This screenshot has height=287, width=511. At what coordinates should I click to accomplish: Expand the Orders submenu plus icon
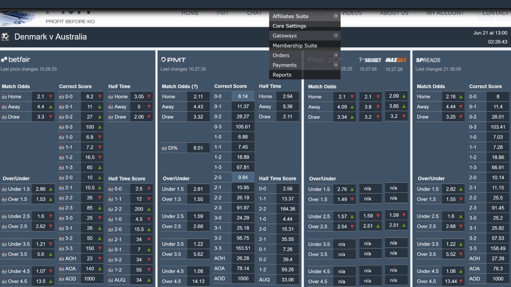pos(336,55)
